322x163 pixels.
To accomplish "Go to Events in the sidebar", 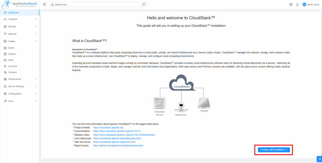I will (19, 48).
